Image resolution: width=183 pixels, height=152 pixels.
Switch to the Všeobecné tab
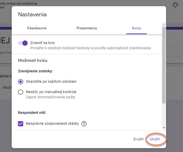coord(37,28)
